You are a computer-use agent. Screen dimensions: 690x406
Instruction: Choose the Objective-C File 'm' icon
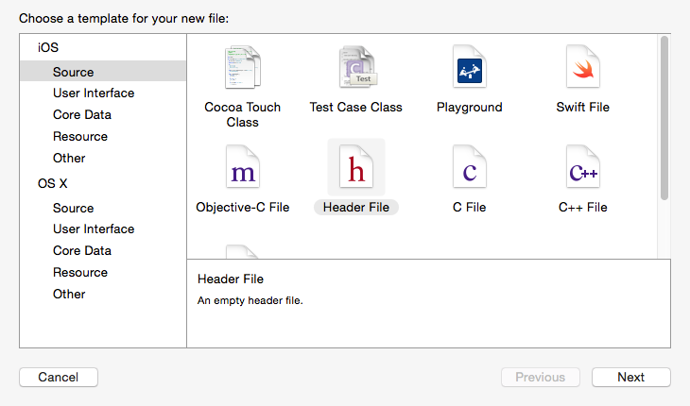click(243, 167)
